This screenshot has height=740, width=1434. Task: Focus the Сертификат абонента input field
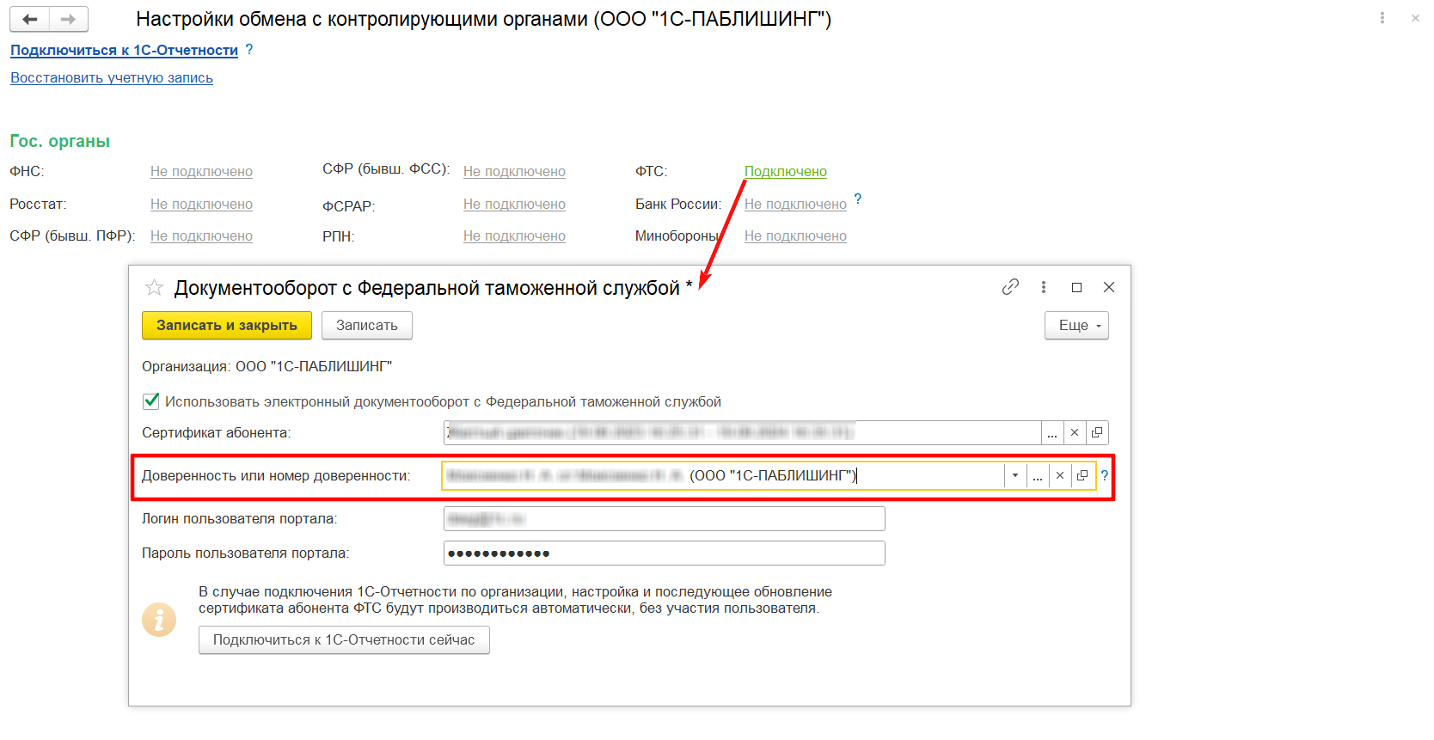743,432
